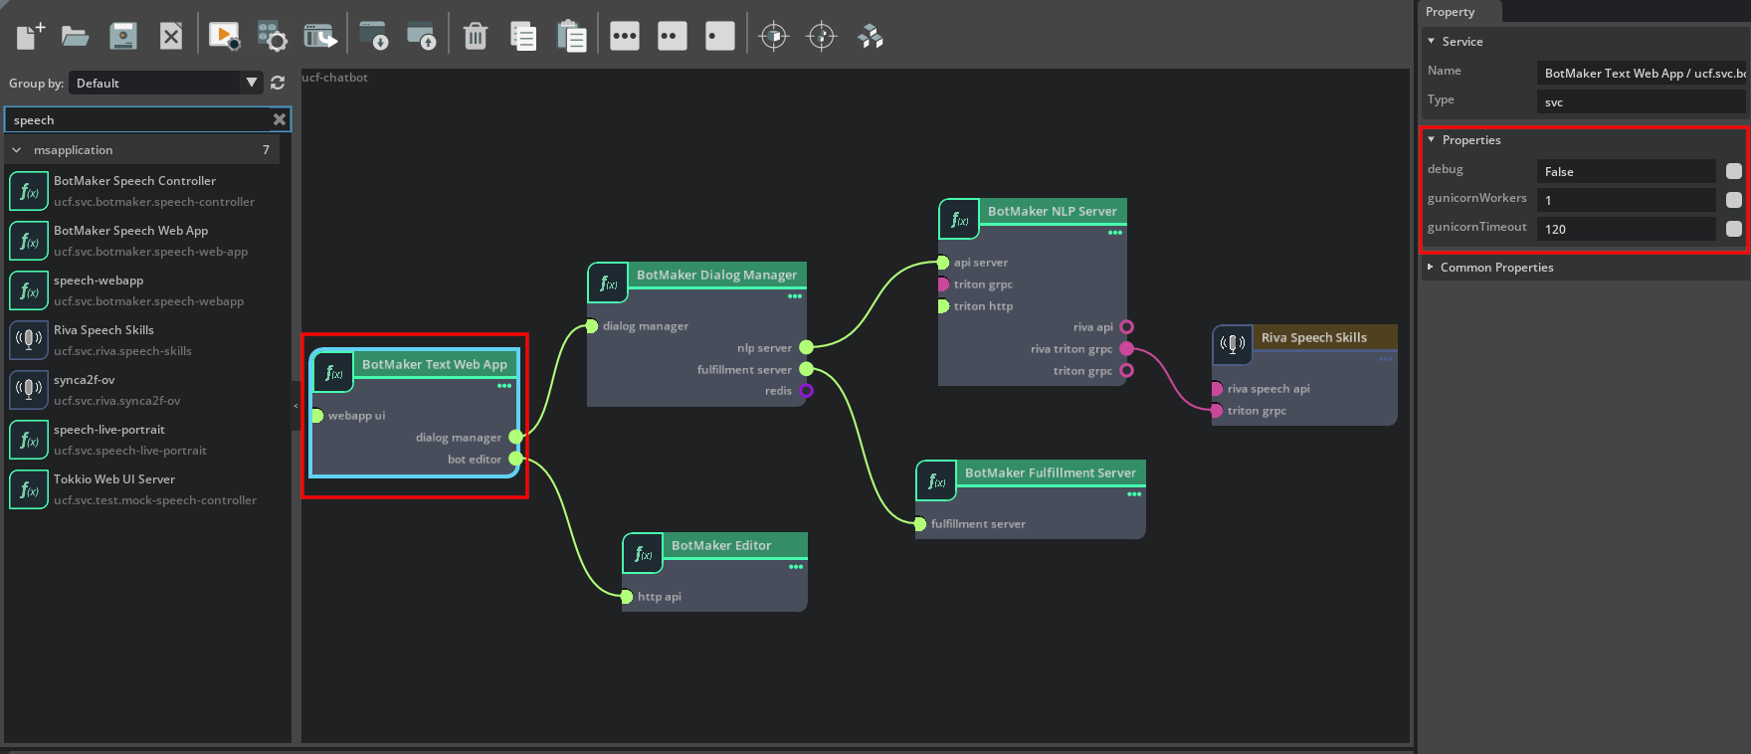Image resolution: width=1751 pixels, height=754 pixels.
Task: Clear the speech search text
Action: pos(280,119)
